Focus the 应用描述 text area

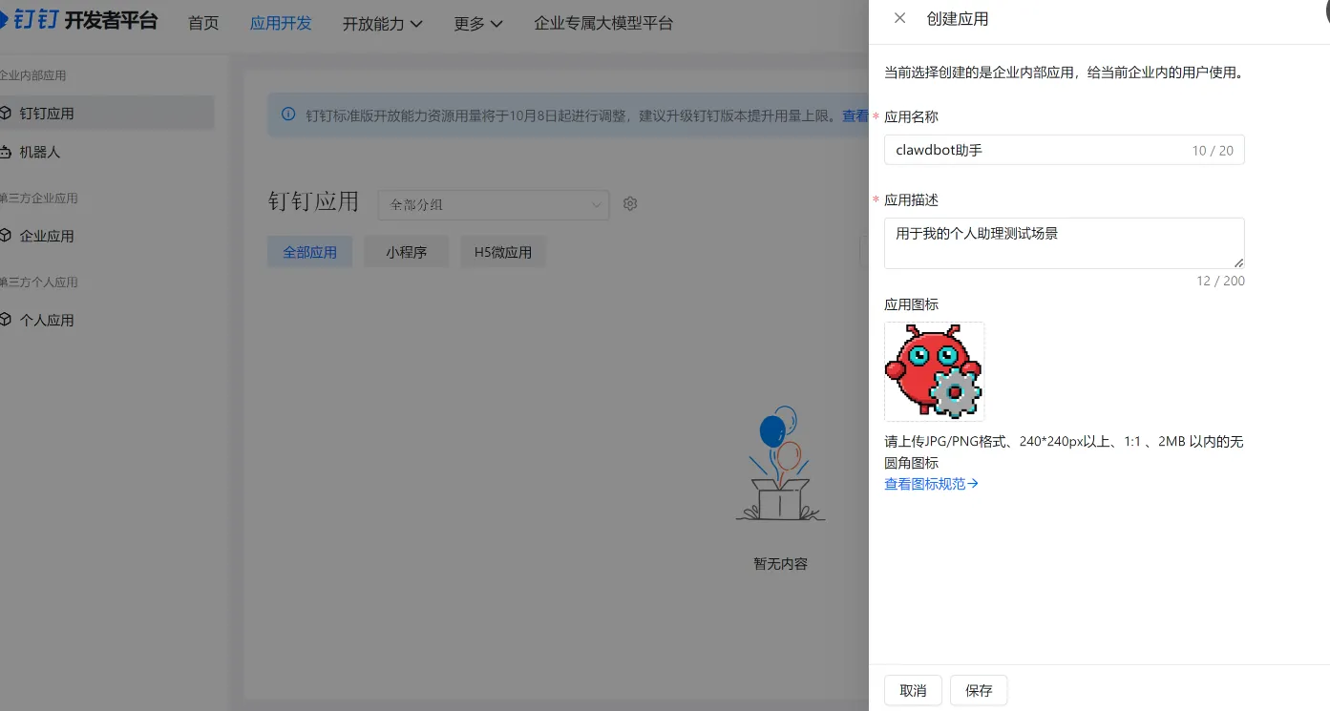tap(1064, 243)
